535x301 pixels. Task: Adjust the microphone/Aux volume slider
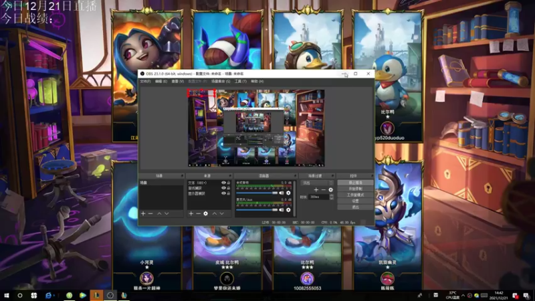[257, 210]
